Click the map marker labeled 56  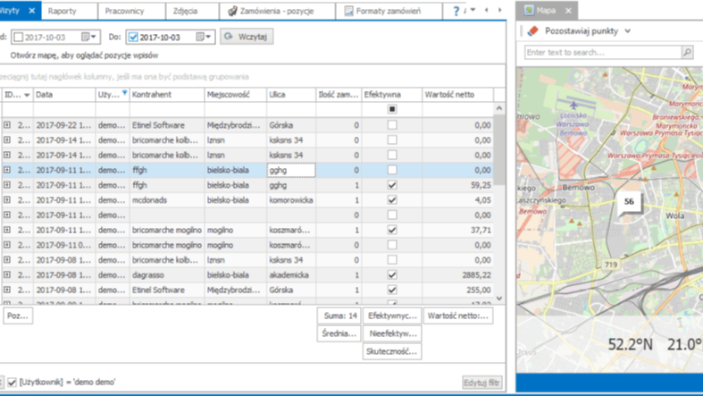tap(629, 203)
